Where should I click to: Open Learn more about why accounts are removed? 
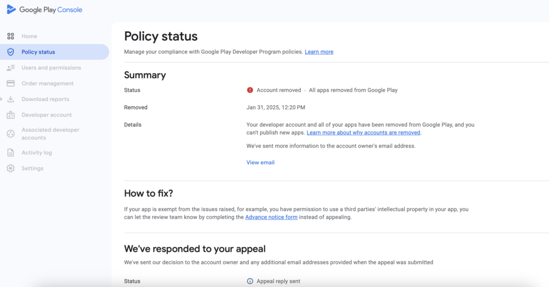[x=363, y=133]
